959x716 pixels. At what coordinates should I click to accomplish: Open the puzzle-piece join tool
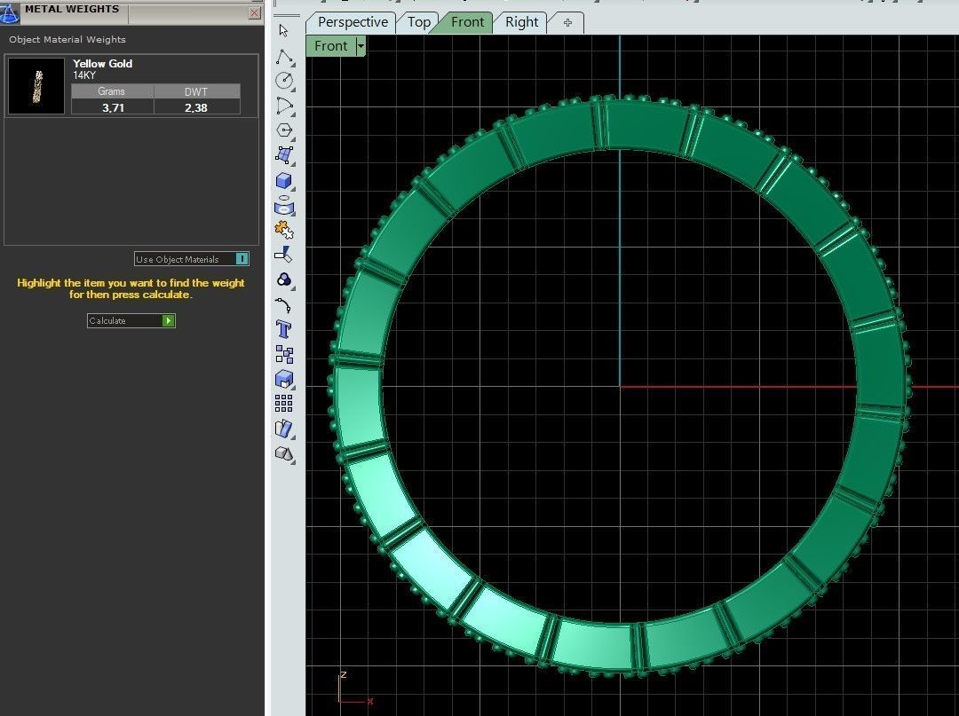pyautogui.click(x=284, y=231)
